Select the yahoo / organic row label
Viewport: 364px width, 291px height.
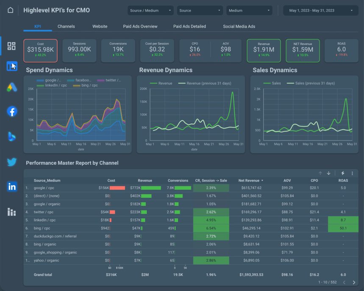point(47,260)
